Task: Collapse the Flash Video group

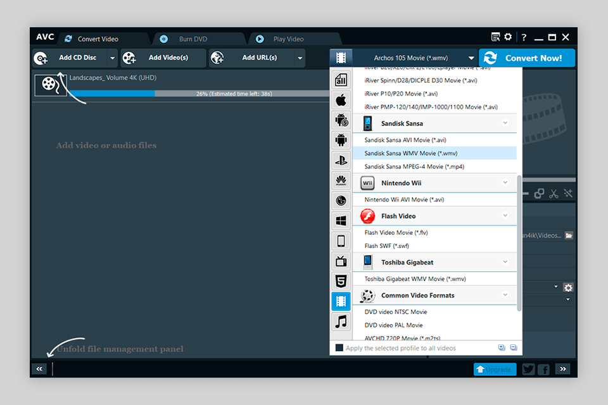Action: coord(505,216)
